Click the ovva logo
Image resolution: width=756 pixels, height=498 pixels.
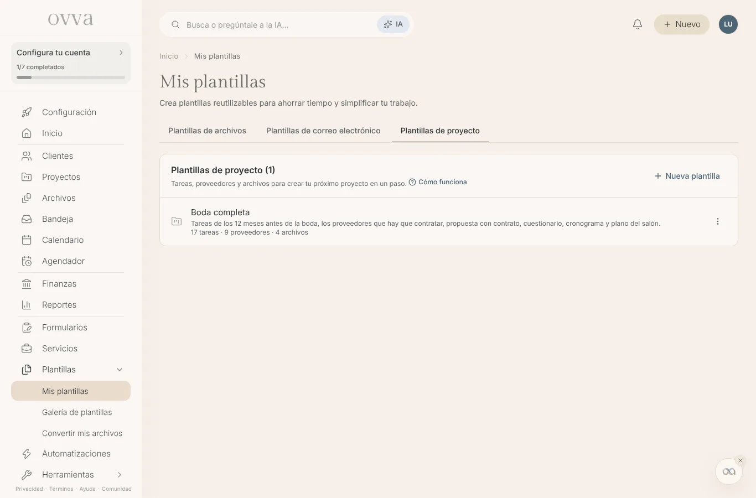pyautogui.click(x=71, y=19)
